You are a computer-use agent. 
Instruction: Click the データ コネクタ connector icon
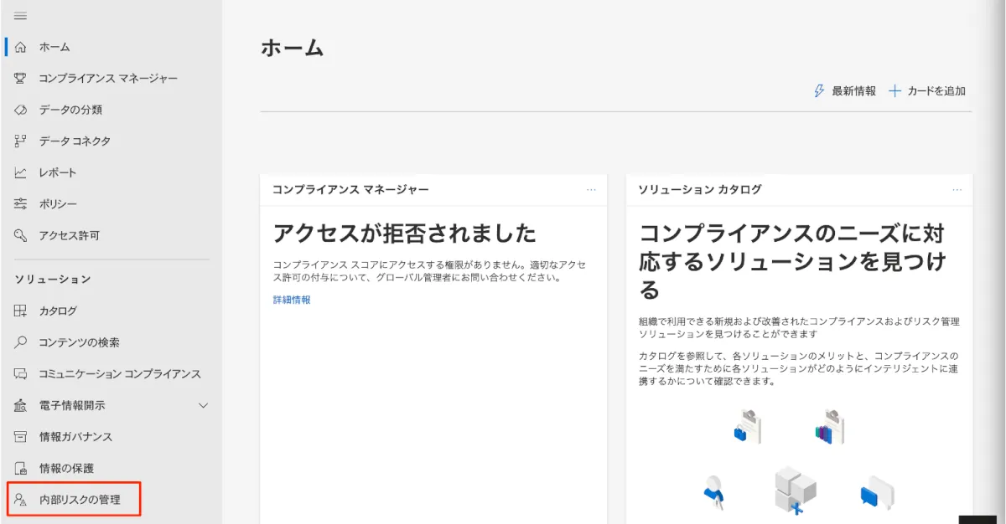[21, 141]
